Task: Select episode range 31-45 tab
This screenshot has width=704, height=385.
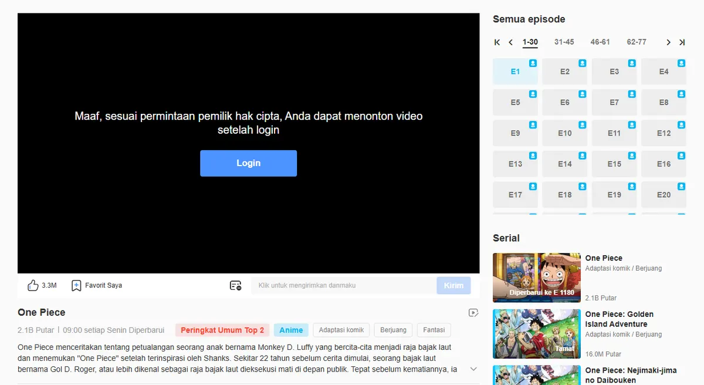Action: click(564, 42)
